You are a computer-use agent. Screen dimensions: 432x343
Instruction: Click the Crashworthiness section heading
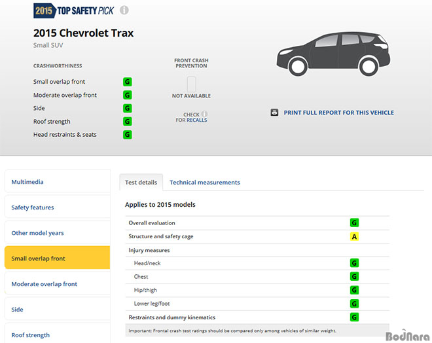point(58,66)
